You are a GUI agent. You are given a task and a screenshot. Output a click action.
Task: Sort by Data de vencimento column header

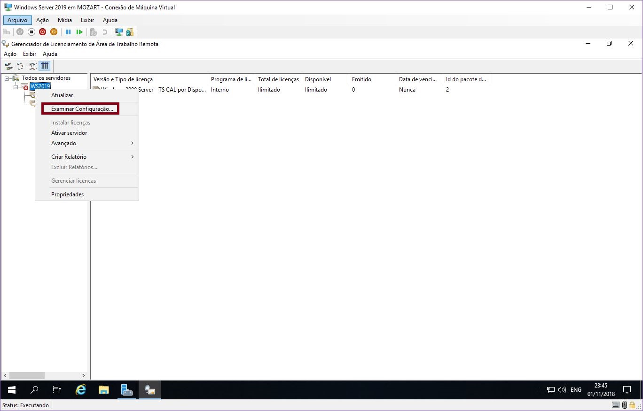tap(419, 79)
